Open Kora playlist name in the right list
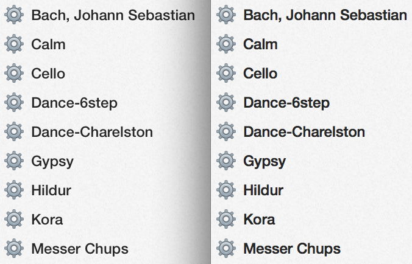The height and width of the screenshot is (264, 412). point(259,220)
